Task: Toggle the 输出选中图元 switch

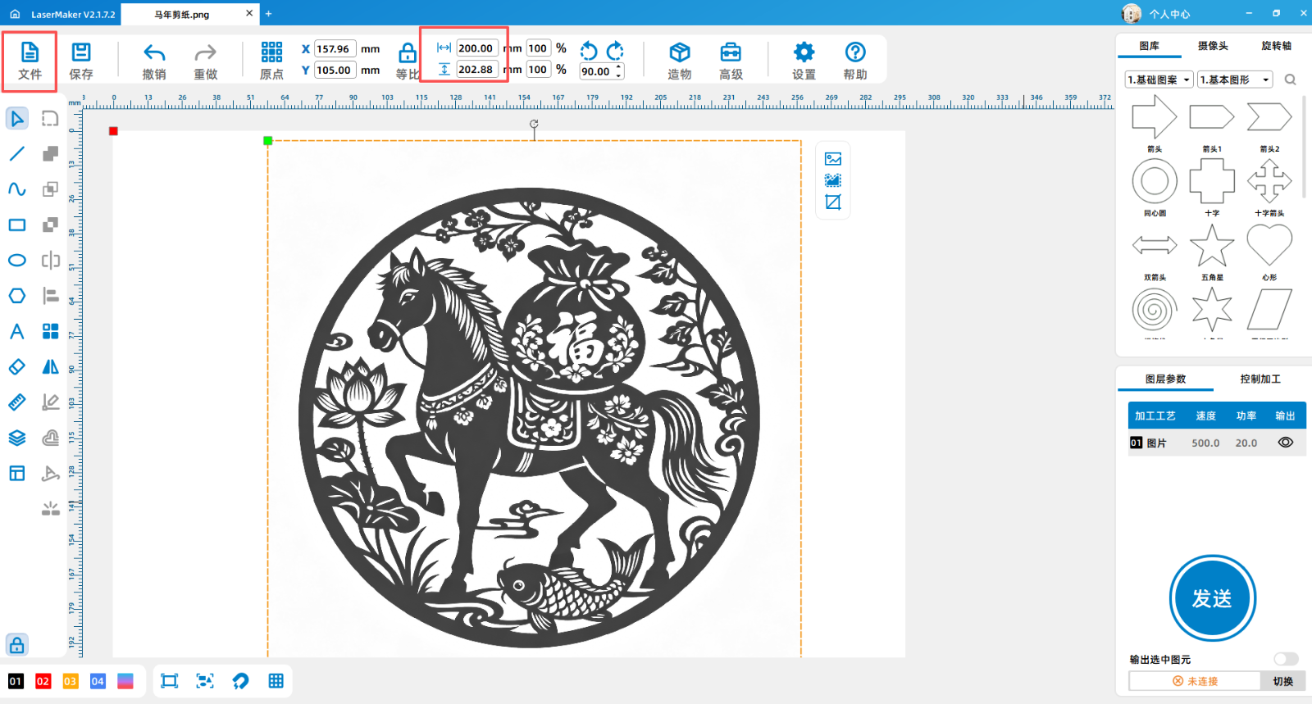Action: click(x=1285, y=659)
